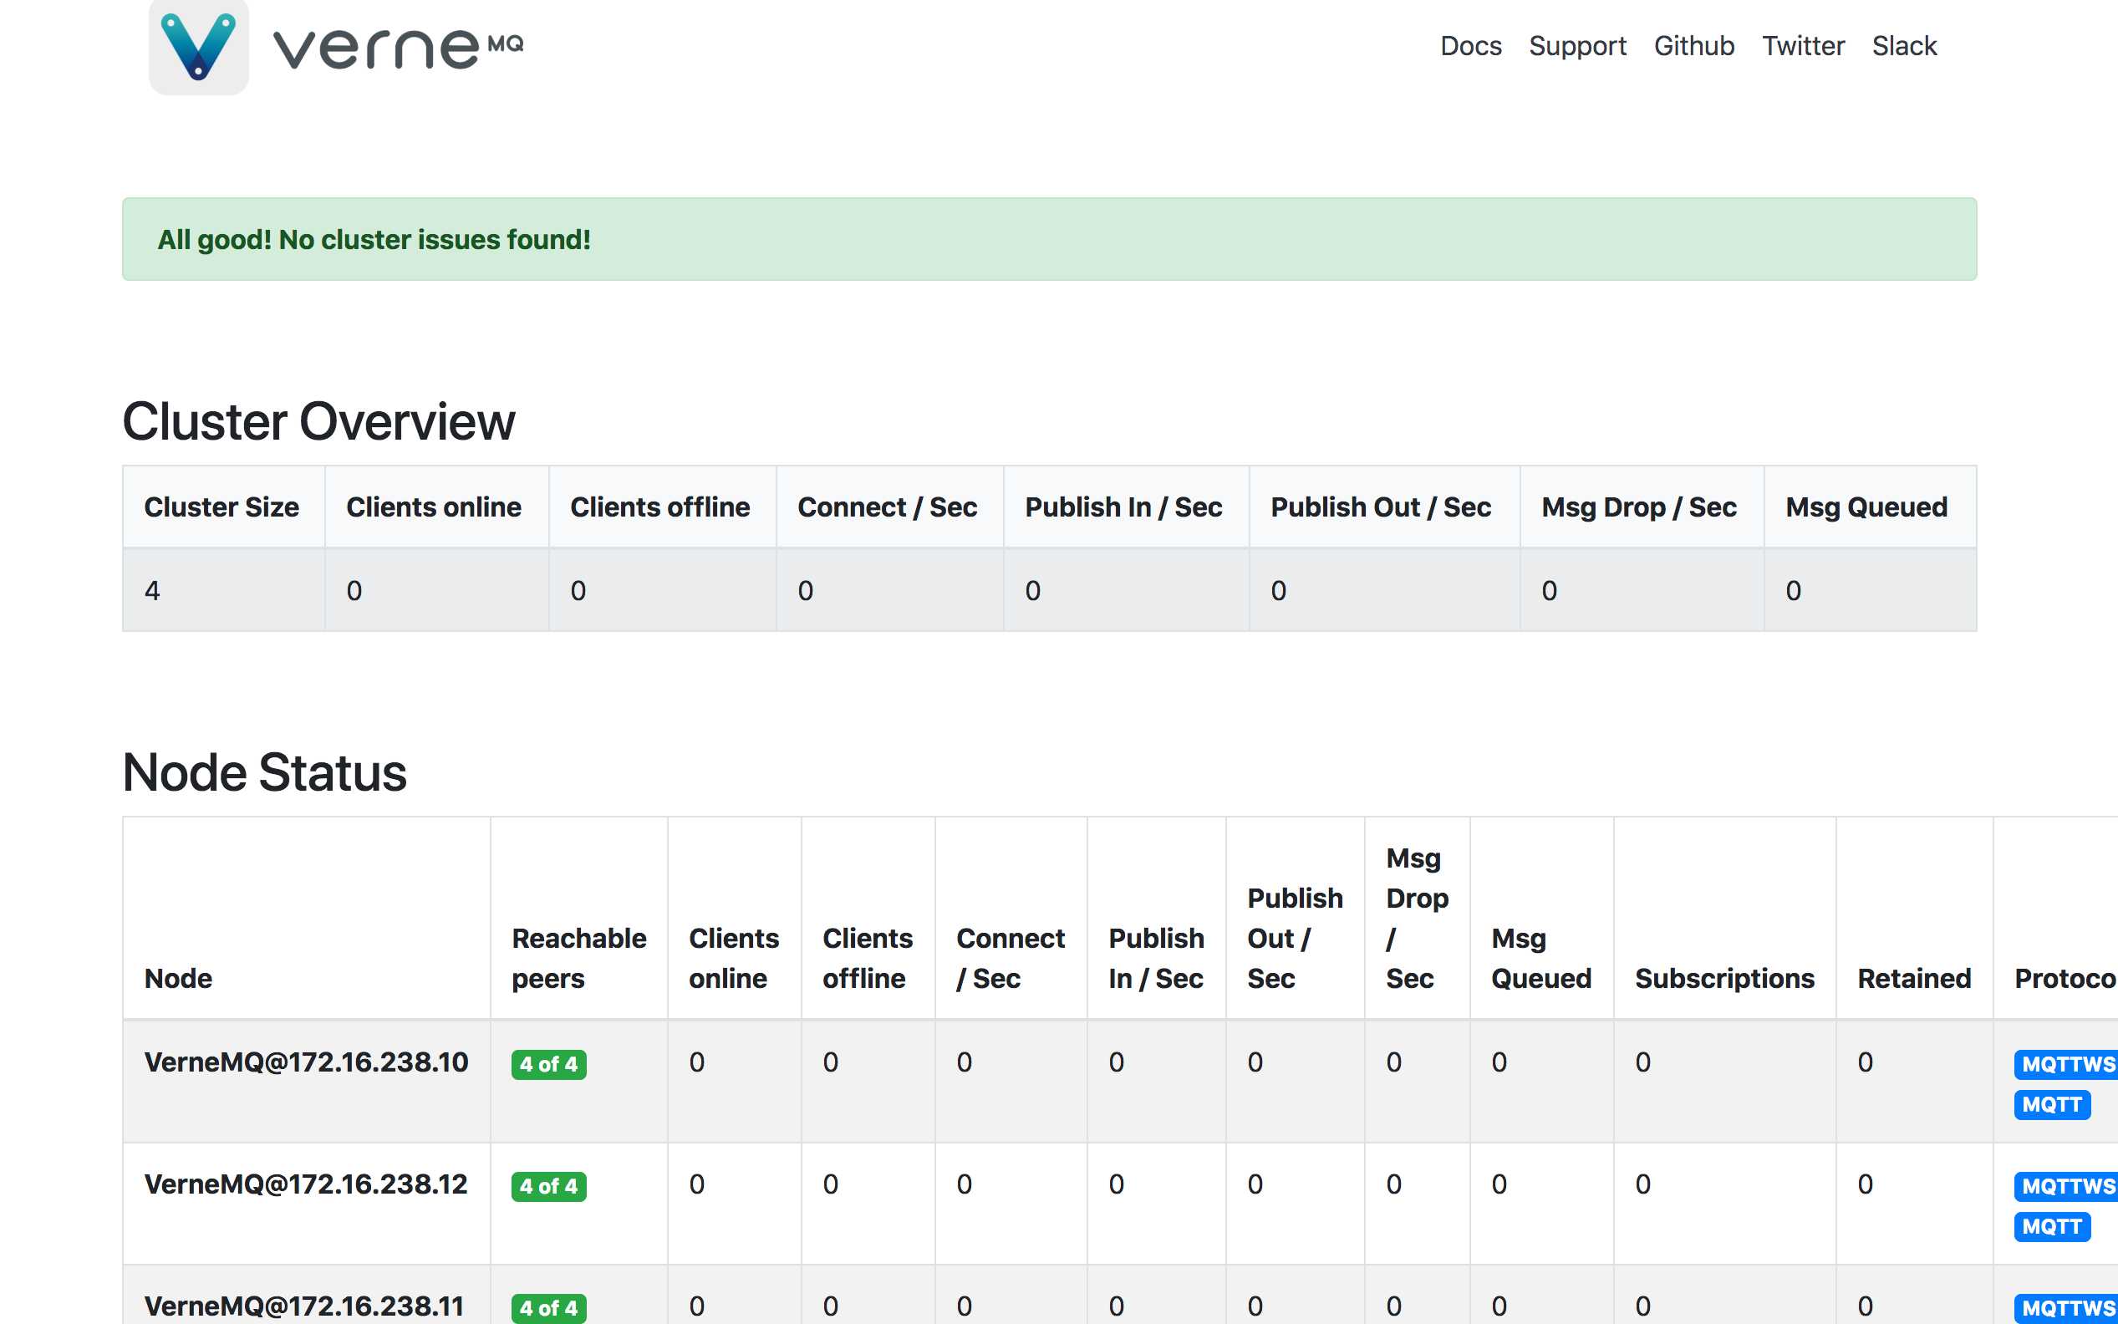Click the '4 of 4' reachable peers badge on node .10
Image resolution: width=2118 pixels, height=1324 pixels.
(x=546, y=1065)
